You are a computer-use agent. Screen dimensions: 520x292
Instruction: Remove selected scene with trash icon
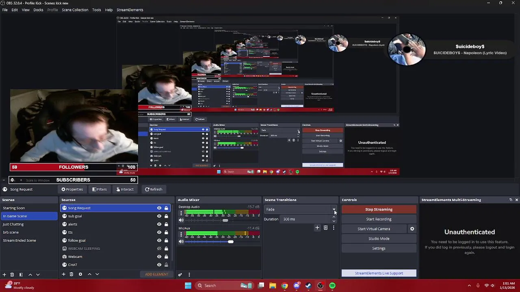pyautogui.click(x=12, y=275)
